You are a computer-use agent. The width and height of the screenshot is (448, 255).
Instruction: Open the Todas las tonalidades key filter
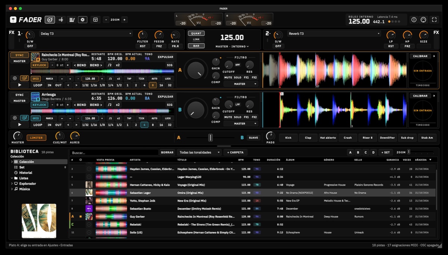click(x=199, y=152)
